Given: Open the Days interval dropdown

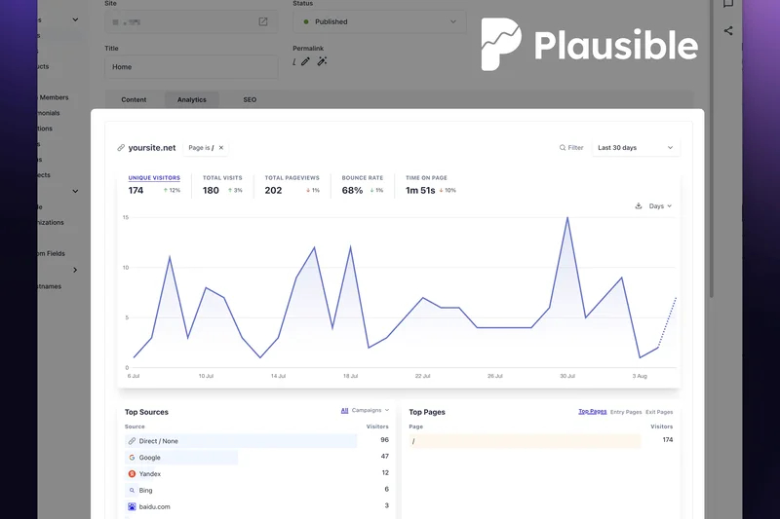Looking at the screenshot, I should coord(660,205).
